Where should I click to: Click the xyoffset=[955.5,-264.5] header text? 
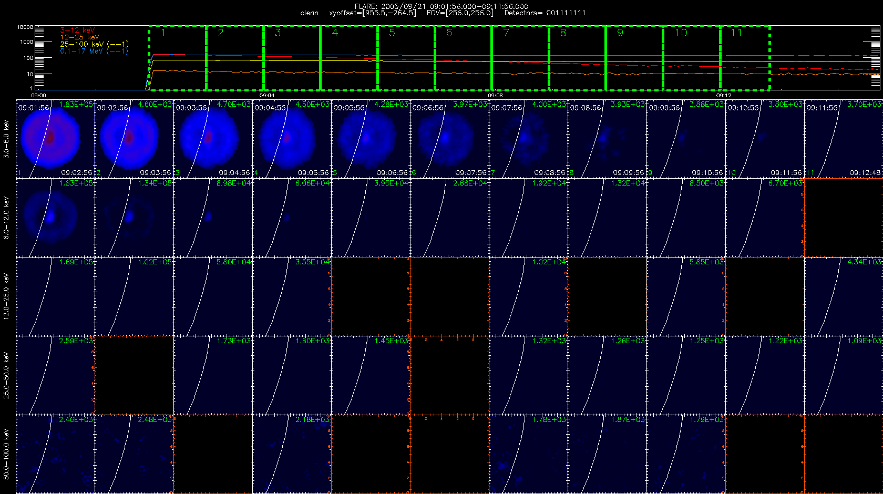point(373,13)
